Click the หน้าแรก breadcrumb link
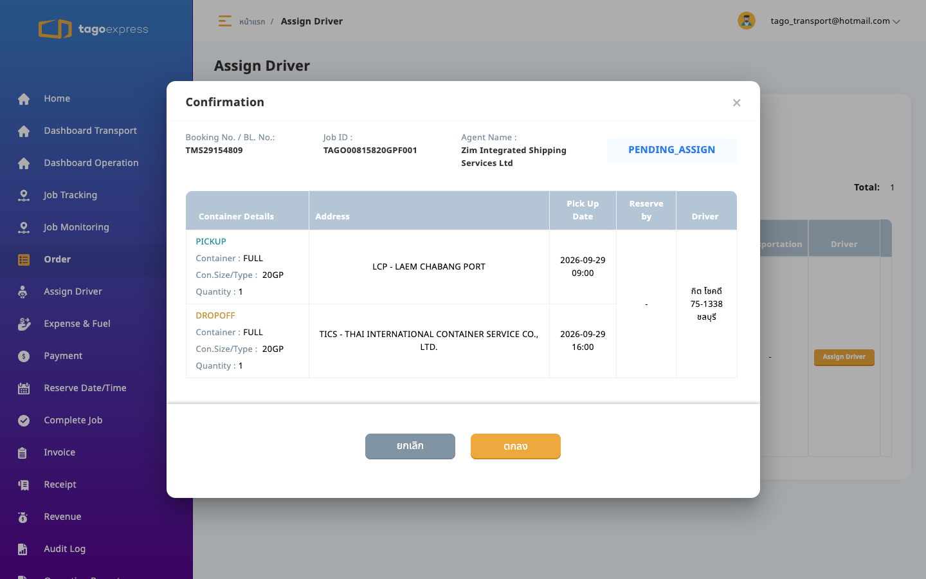The height and width of the screenshot is (579, 926). click(x=252, y=22)
